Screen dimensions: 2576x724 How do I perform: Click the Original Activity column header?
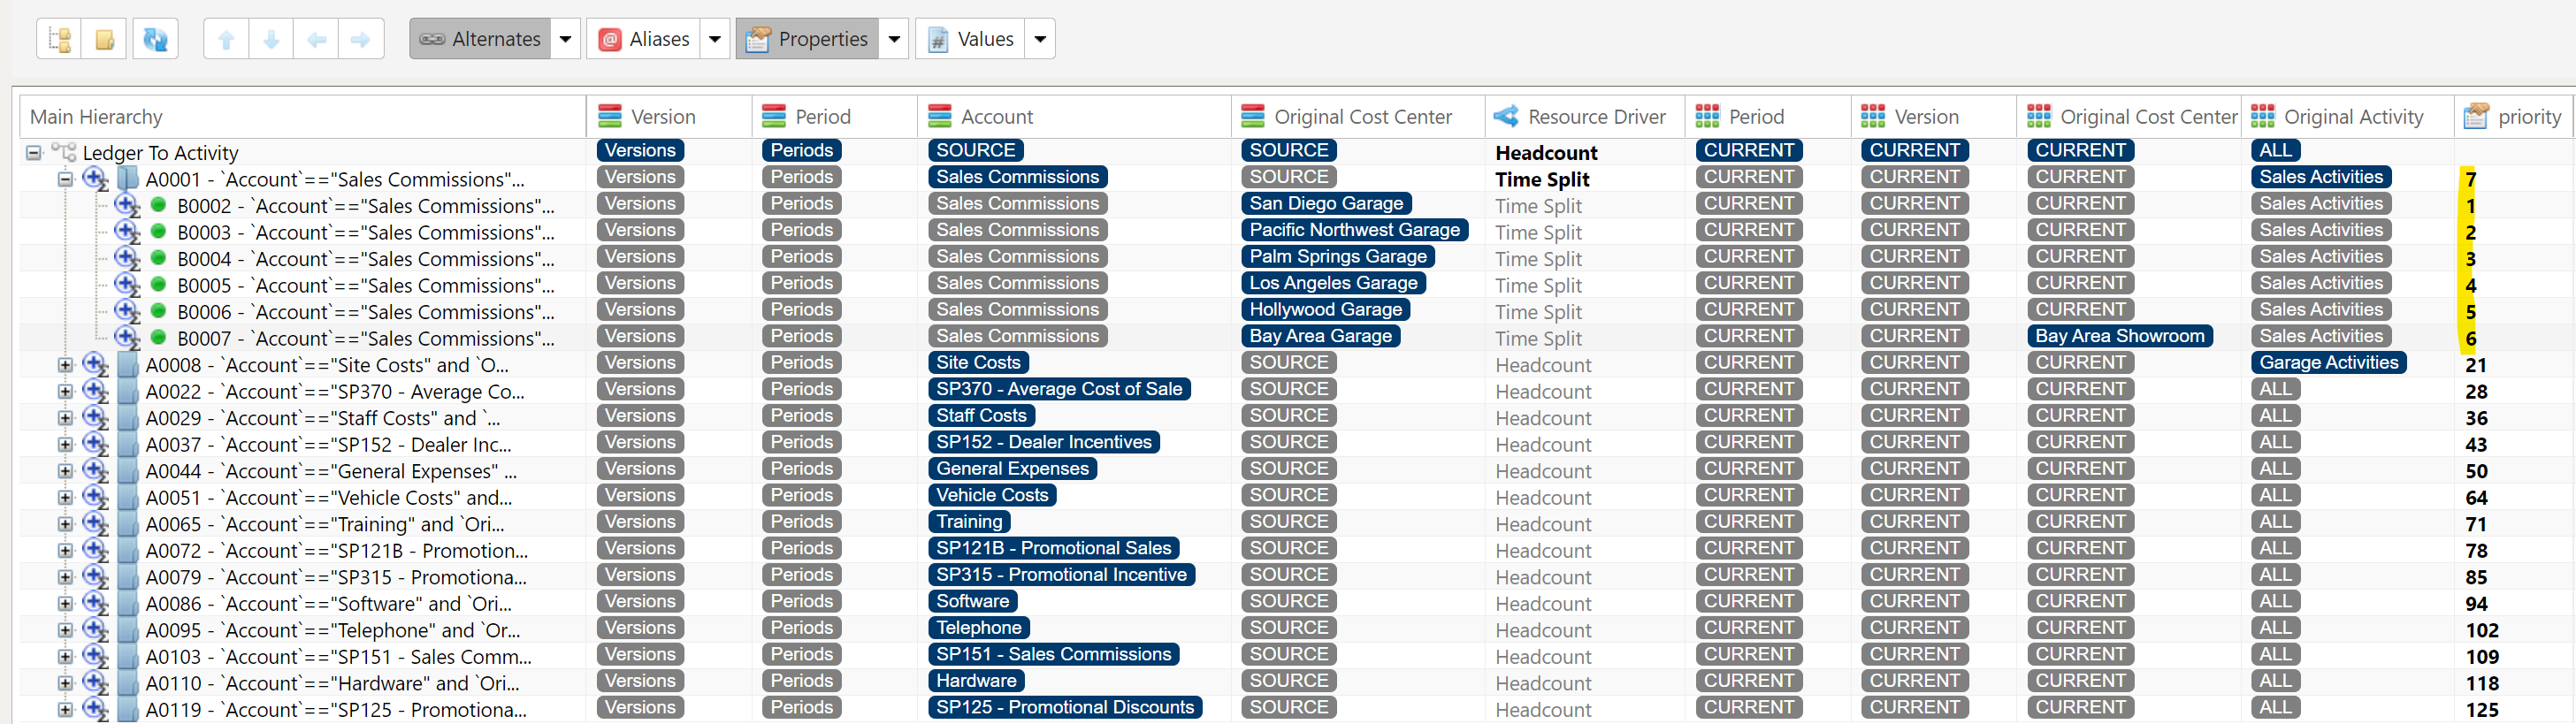click(2347, 117)
